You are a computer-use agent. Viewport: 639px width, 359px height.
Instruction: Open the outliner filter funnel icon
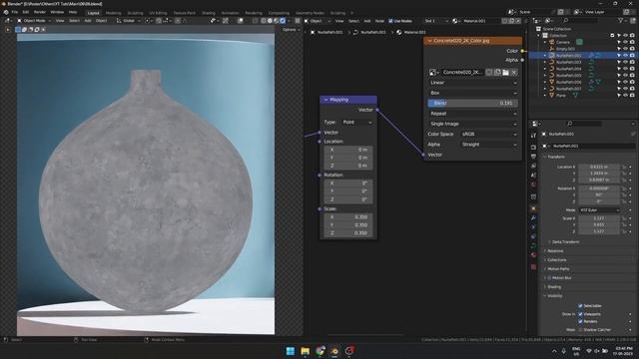pos(621,20)
